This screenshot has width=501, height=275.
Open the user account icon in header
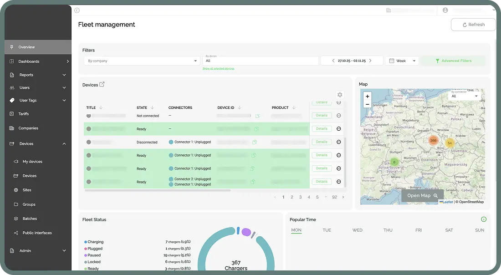click(x=445, y=10)
